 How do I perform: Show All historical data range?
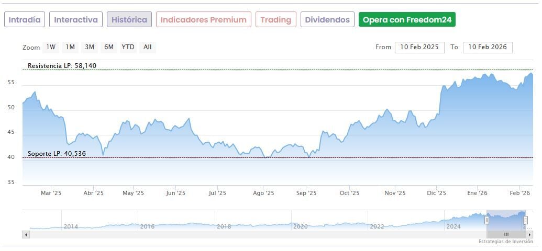(148, 47)
